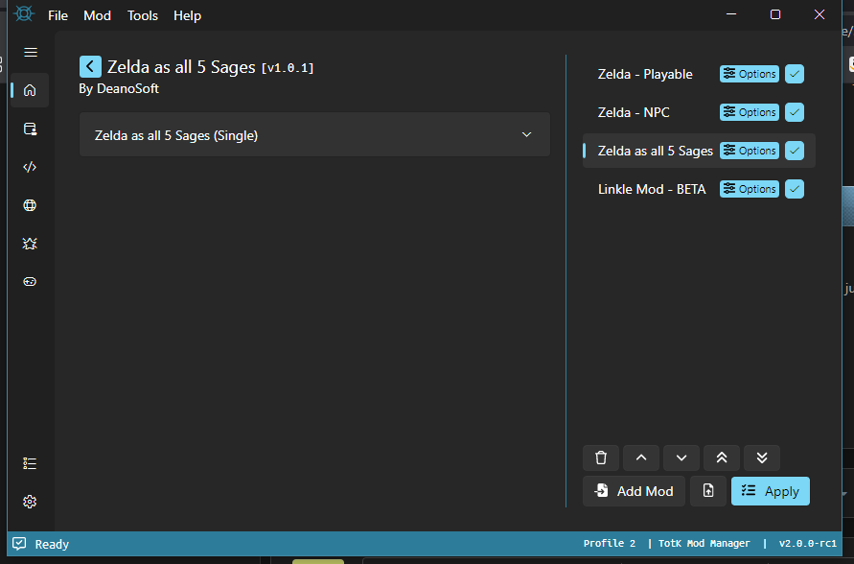The width and height of the screenshot is (854, 564).
Task: Maximize the mod manager window
Action: click(x=775, y=14)
